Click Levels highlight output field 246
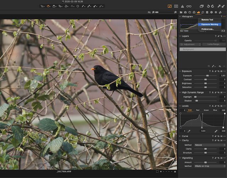Screen dimensions: 227x178 click(223, 131)
